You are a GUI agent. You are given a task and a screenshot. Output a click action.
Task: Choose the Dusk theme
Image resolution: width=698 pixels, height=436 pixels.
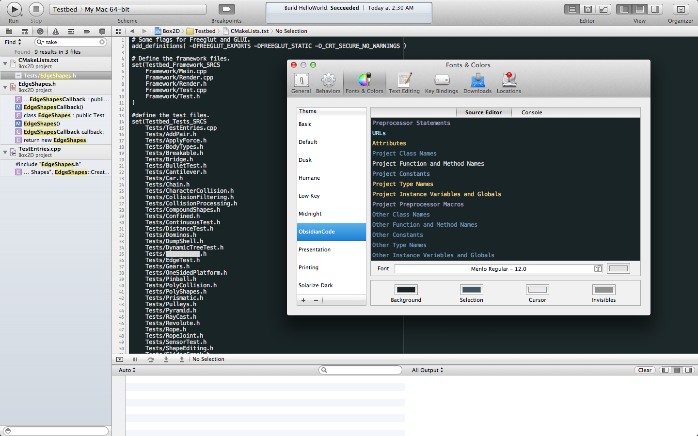click(x=331, y=160)
